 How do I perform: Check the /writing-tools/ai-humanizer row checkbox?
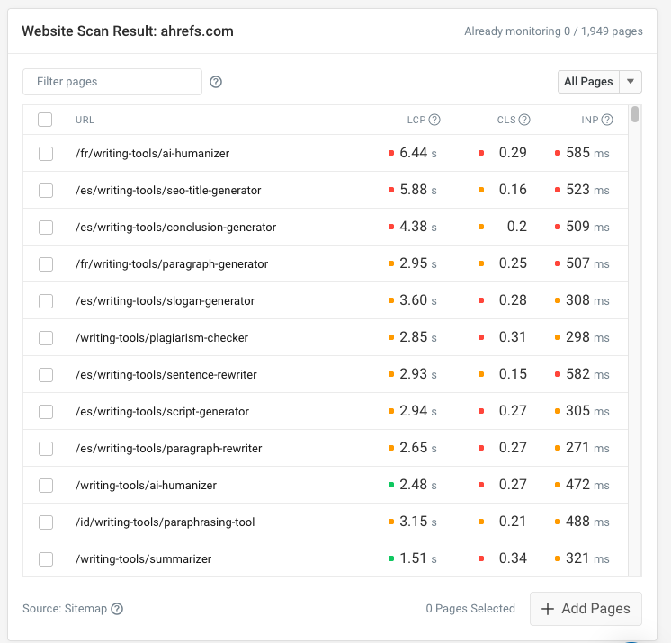46,485
